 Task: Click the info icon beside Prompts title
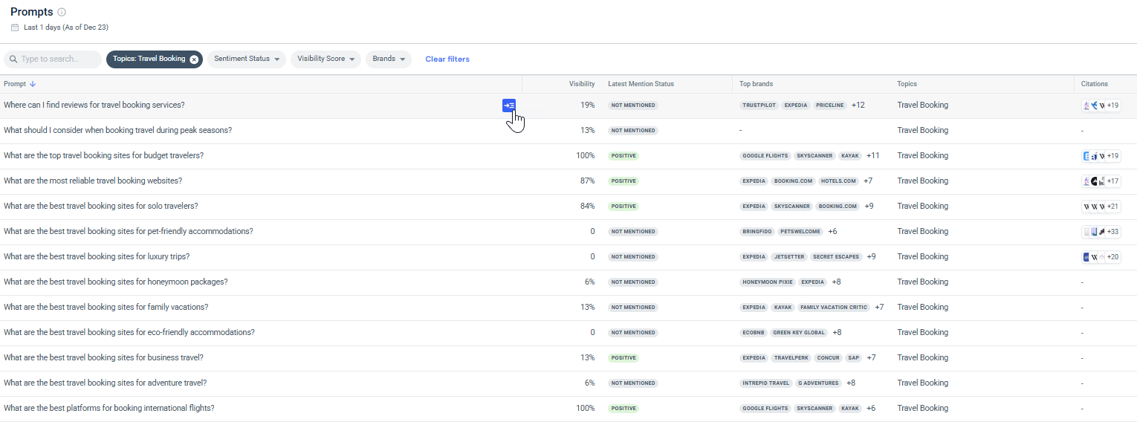pyautogui.click(x=62, y=12)
